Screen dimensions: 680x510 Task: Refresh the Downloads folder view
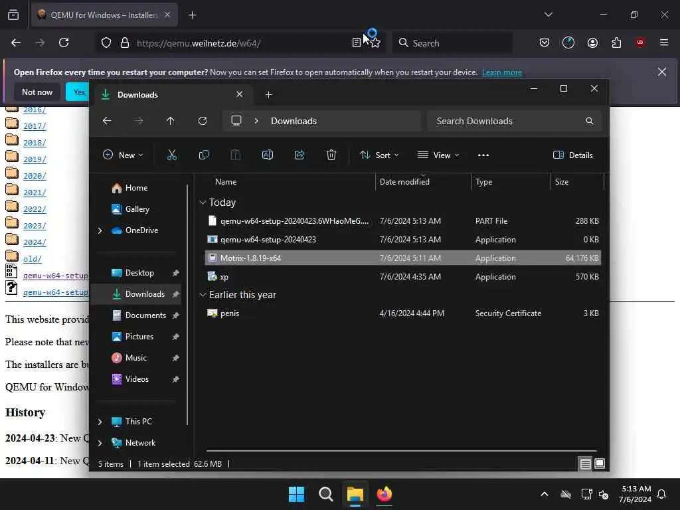(x=203, y=121)
